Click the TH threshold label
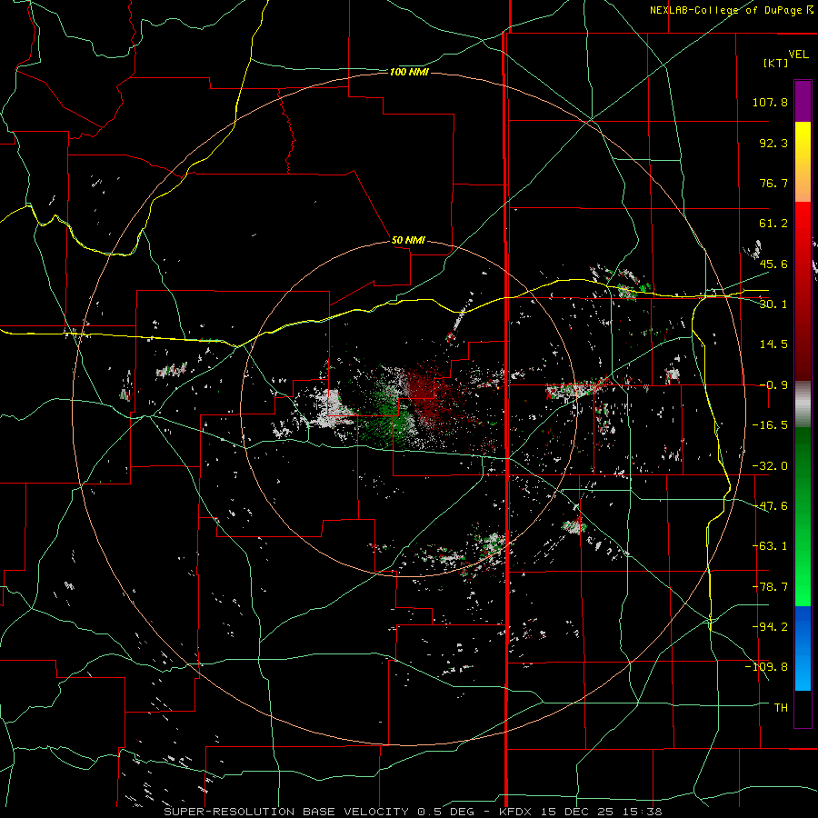 coord(781,708)
